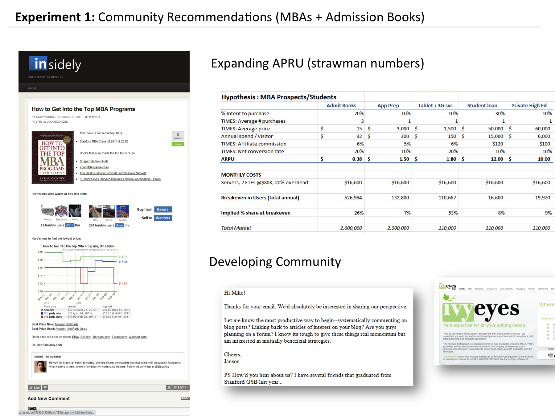This screenshot has width=555, height=416.
Task: Select the Tablet + 3G svc column header
Action: pos(435,105)
